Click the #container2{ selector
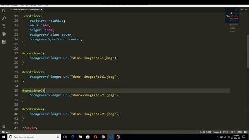249x140 pixels. [x=33, y=72]
